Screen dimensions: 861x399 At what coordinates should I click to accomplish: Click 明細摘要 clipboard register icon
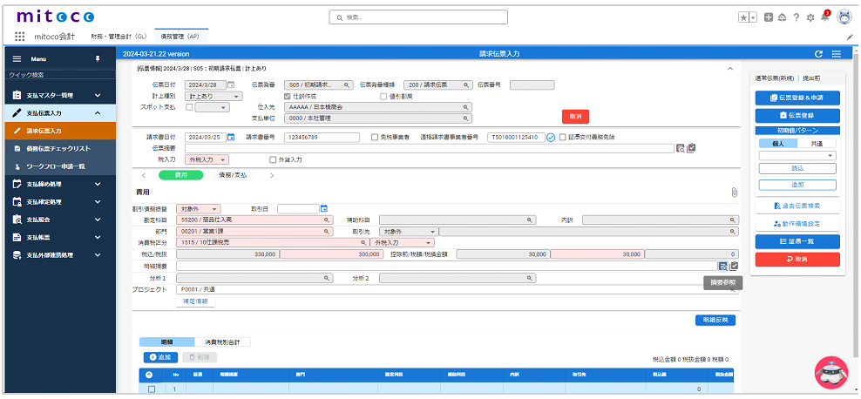734,266
